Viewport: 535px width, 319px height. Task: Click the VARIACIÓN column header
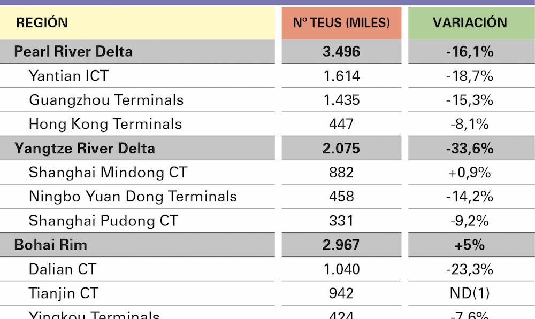click(x=470, y=22)
